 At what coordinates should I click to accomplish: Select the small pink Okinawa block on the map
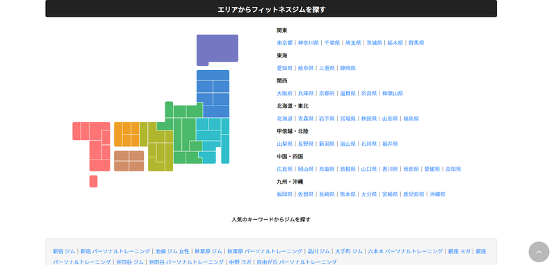tap(93, 181)
